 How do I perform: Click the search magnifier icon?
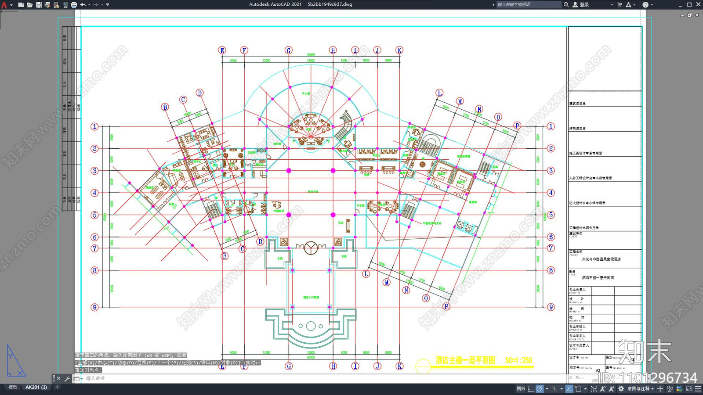566,4
